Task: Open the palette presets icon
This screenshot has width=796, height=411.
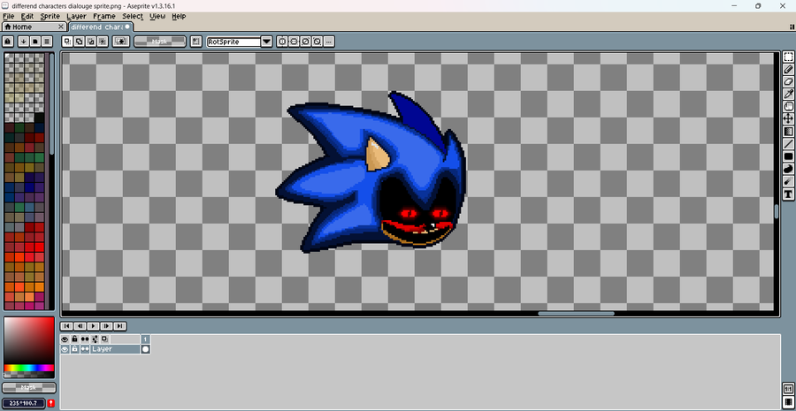Action: tap(35, 42)
